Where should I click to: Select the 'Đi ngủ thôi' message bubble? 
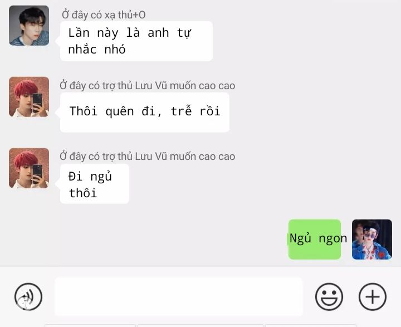pos(95,184)
